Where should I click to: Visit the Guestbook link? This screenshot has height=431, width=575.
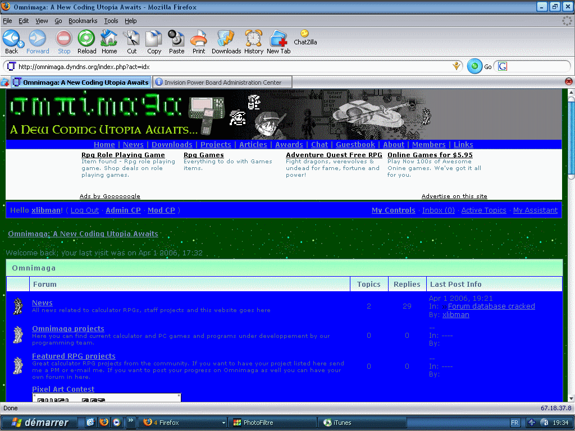[355, 144]
